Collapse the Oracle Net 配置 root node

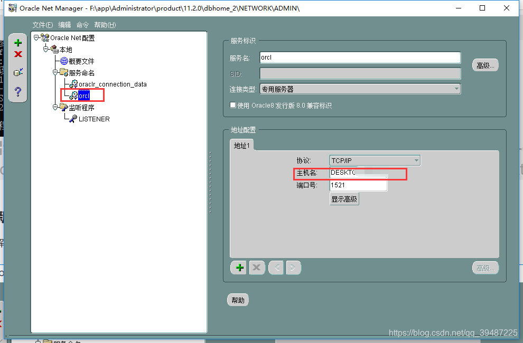(36, 37)
